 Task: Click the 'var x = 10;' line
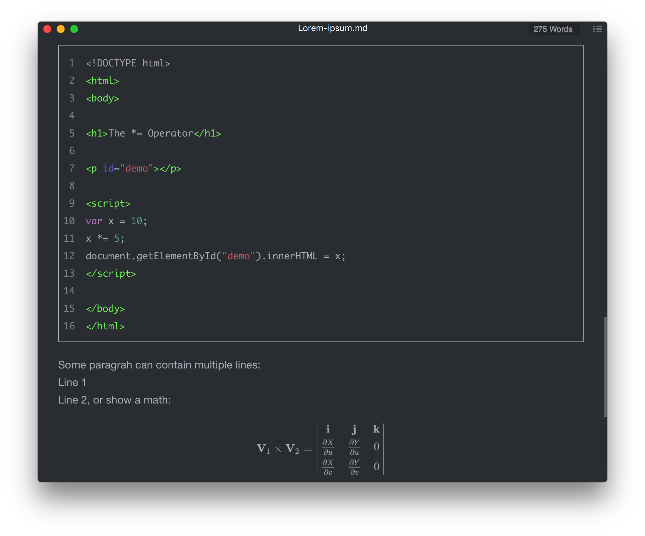[x=116, y=221]
